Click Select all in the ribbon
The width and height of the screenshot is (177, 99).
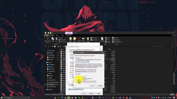coord(115,38)
